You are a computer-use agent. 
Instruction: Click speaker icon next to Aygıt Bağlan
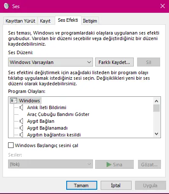(21, 121)
